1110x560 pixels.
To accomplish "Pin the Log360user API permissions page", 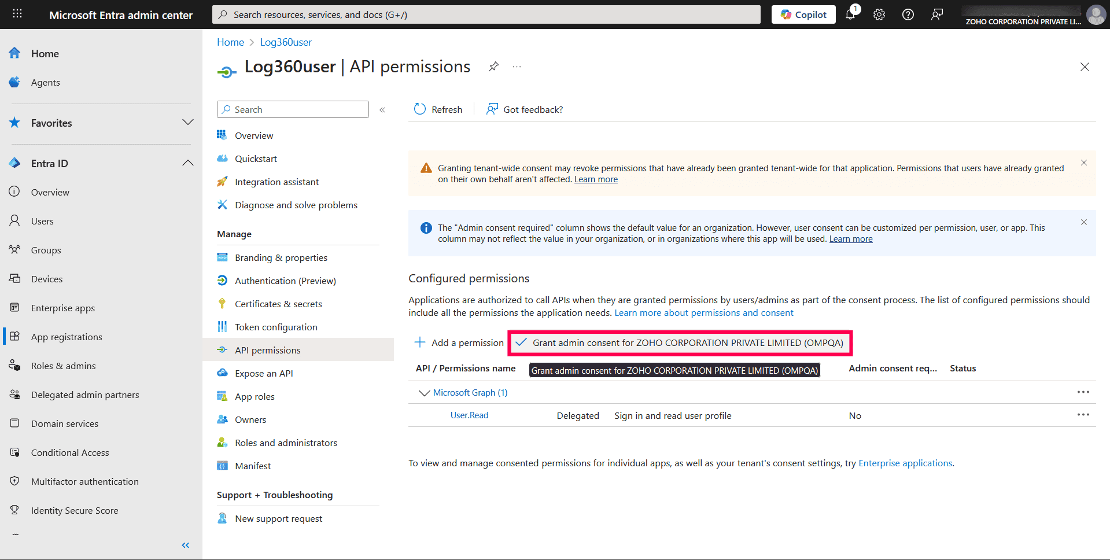I will (x=493, y=67).
